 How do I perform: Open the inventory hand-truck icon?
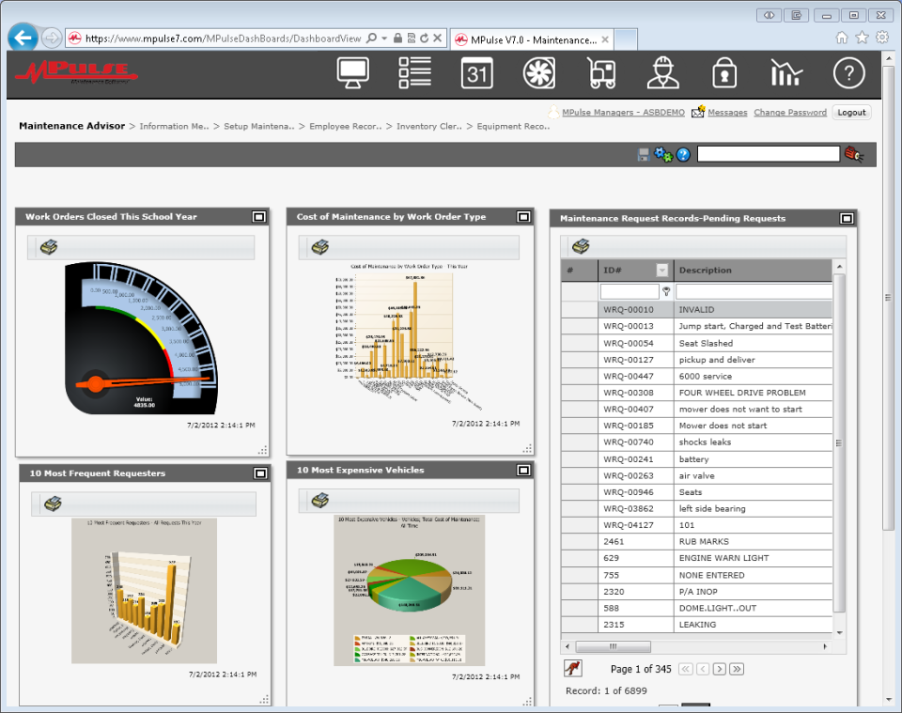pyautogui.click(x=600, y=73)
